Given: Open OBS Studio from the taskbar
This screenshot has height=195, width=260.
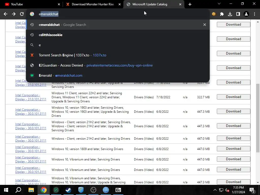Looking at the screenshot, I should point(93,190).
